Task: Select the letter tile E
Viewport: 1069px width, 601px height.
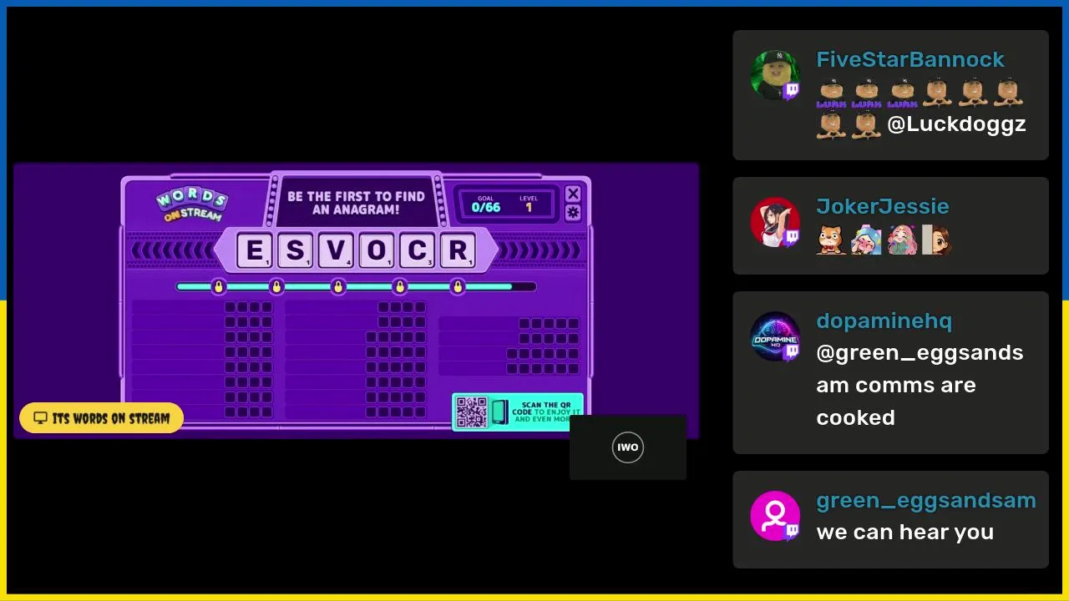Action: [x=254, y=250]
